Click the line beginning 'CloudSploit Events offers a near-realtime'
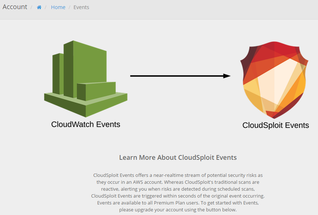This screenshot has height=215, width=318. (x=178, y=175)
